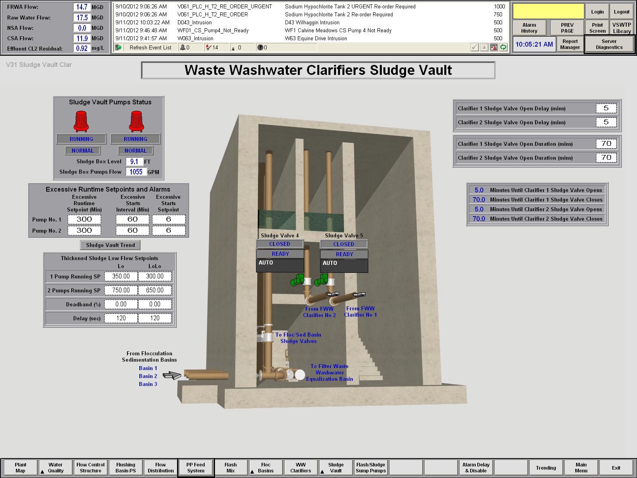Open the Plant Map screen
The height and width of the screenshot is (478, 637).
(20, 468)
